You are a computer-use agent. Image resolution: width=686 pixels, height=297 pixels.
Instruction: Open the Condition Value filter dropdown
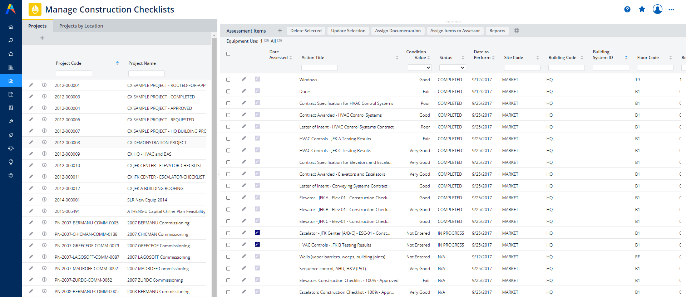[x=420, y=68]
